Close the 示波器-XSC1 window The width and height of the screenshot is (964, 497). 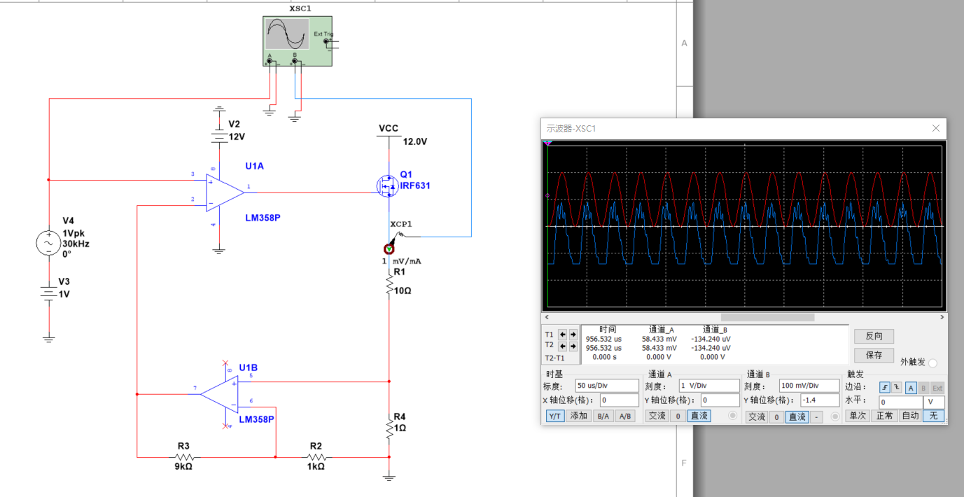pyautogui.click(x=936, y=128)
